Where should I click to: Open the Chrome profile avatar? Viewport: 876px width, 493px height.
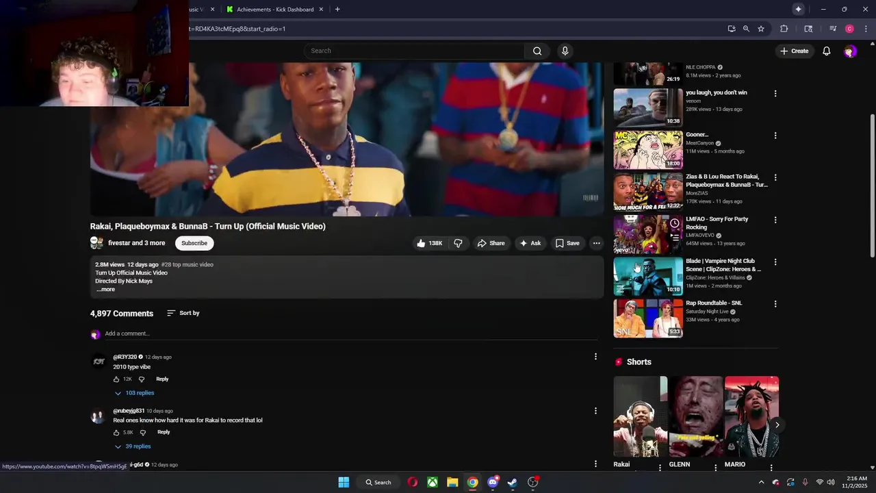849,29
